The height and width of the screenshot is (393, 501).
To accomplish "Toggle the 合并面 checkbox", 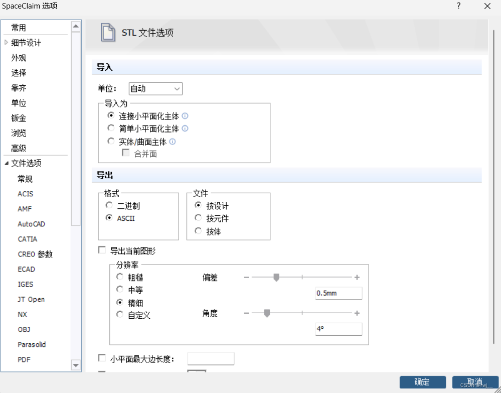I will (x=126, y=153).
